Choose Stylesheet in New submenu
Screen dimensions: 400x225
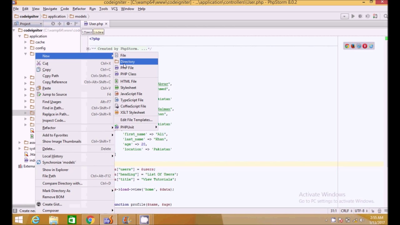click(x=136, y=87)
